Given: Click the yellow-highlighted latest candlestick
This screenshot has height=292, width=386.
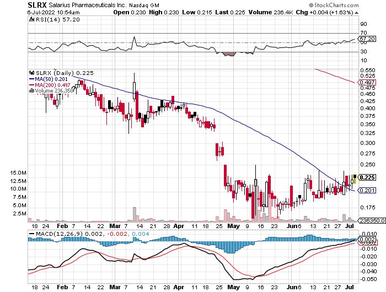Looking at the screenshot, I should tap(355, 179).
